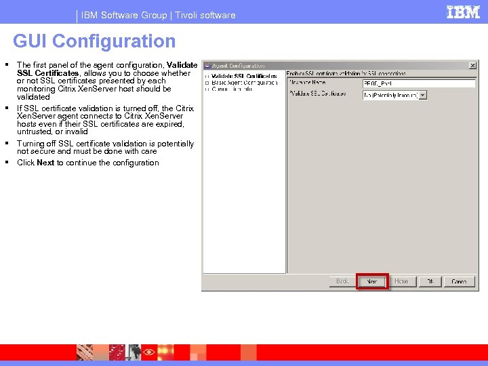The width and height of the screenshot is (488, 366).
Task: Click the 'Validate SSL Certificates' field label
Action: 317,94
